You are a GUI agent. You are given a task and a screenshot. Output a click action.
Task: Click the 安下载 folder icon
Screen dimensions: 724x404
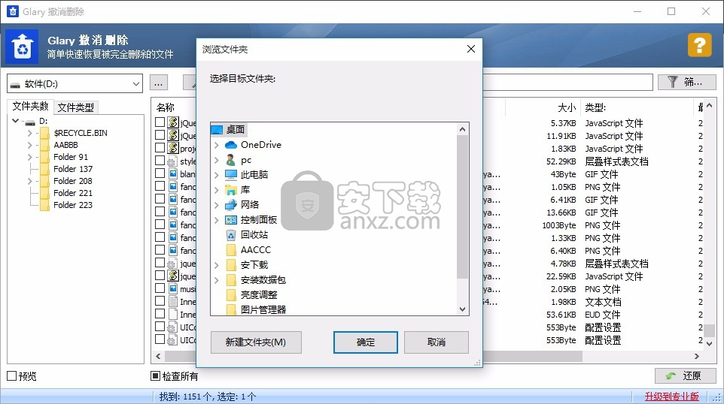pos(231,265)
